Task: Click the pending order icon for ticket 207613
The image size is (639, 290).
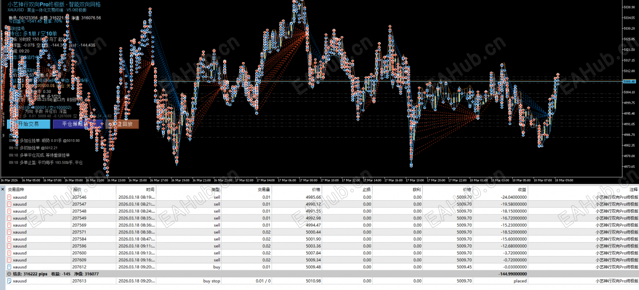Action: pyautogui.click(x=9, y=280)
